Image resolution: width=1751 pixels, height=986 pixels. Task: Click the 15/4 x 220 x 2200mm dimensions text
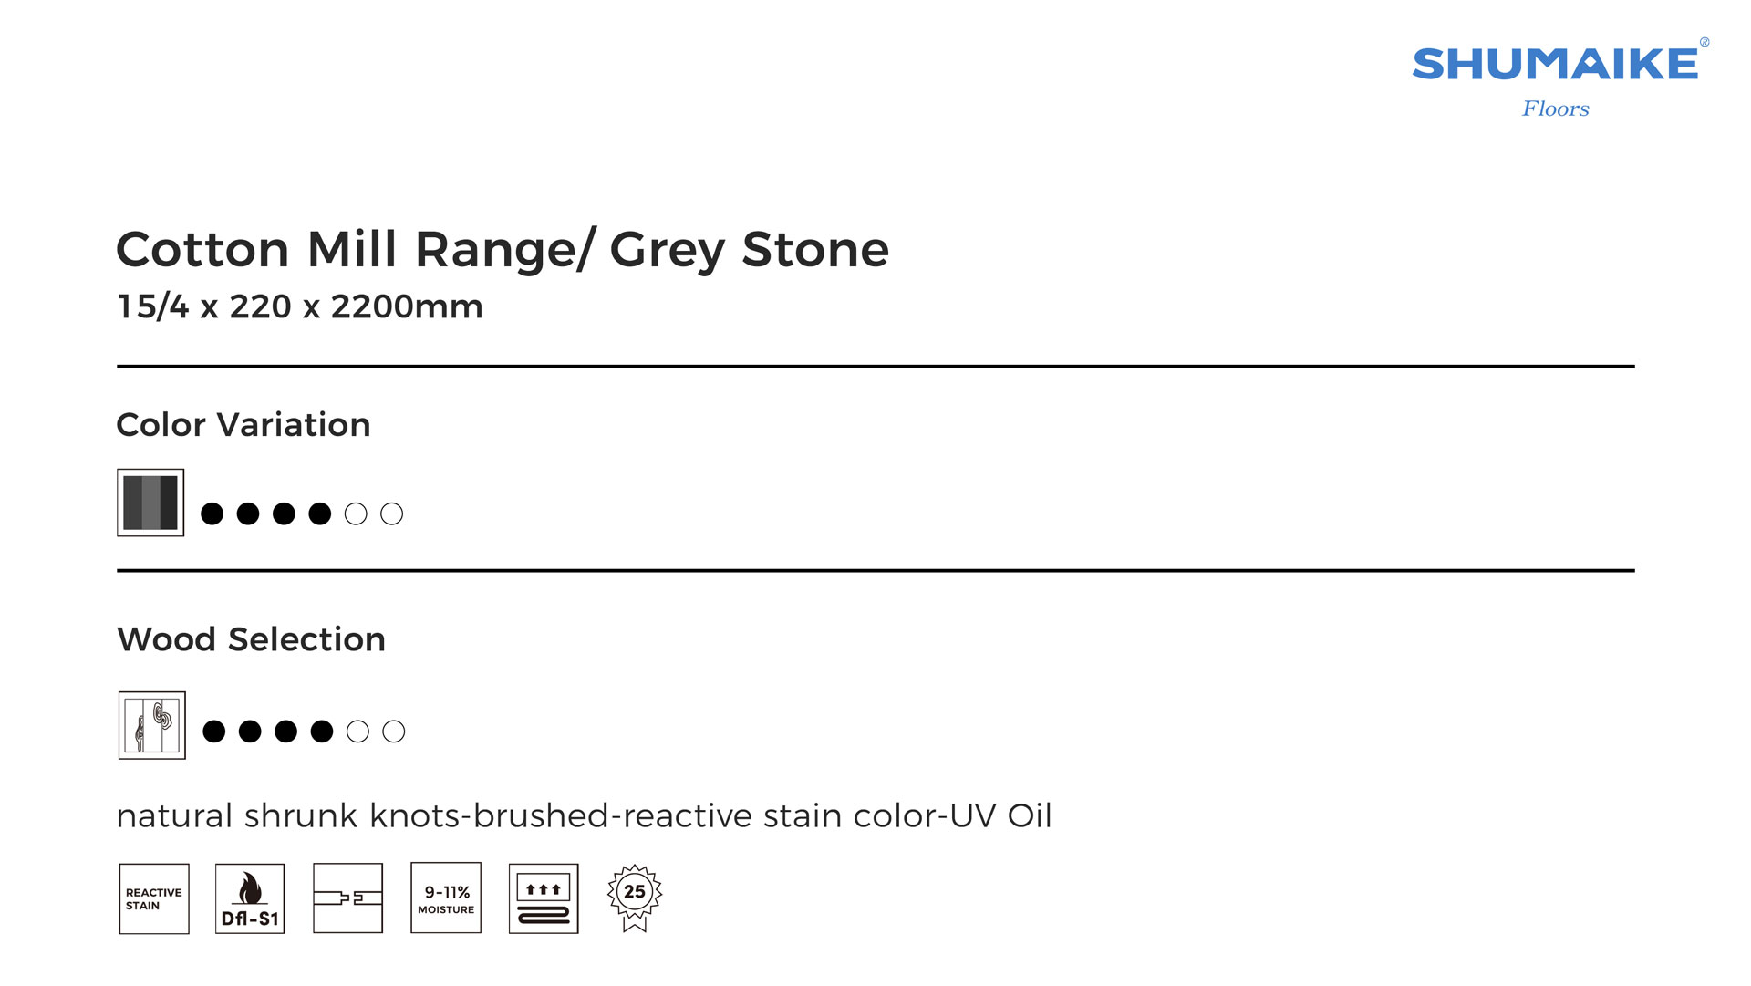pyautogui.click(x=300, y=306)
